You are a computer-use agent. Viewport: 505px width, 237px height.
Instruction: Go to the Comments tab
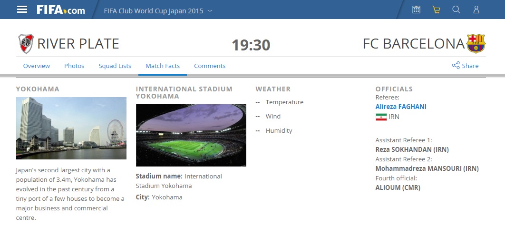click(x=210, y=66)
